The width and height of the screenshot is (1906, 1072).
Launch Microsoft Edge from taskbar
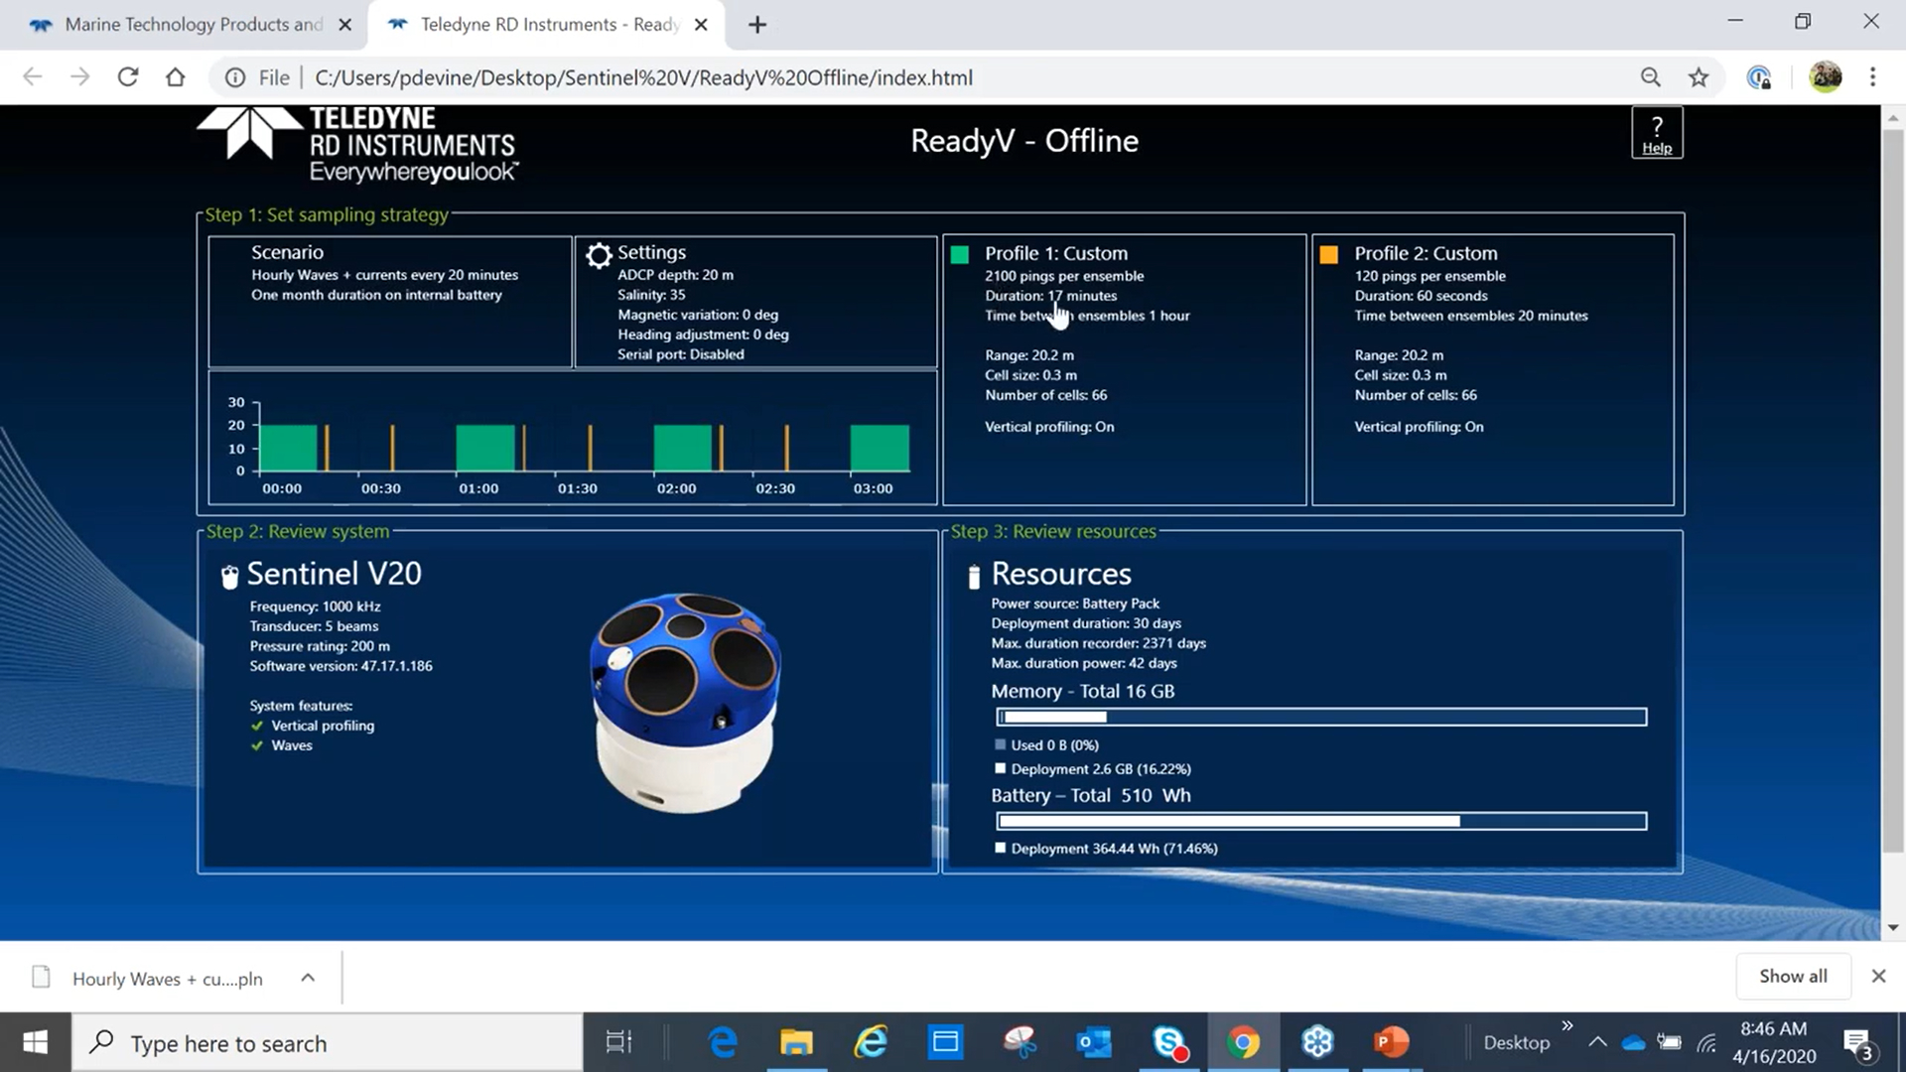(x=723, y=1042)
